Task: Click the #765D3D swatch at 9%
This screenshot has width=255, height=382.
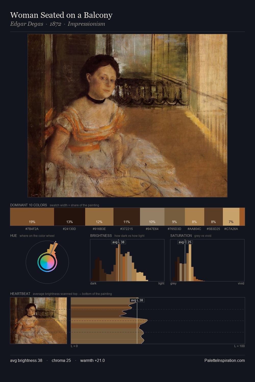Action: click(x=175, y=217)
